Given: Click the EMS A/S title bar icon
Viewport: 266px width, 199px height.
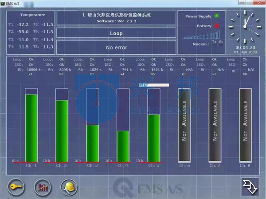Looking at the screenshot, I should pos(4,3).
